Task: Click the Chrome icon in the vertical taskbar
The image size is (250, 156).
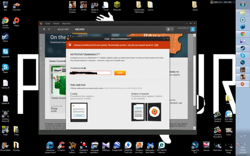Action: [x=243, y=34]
